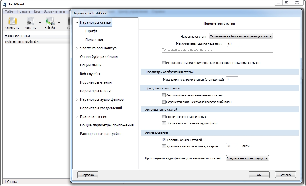Screen dimensions: 306x186
Task: Select Расширенные настройки in the tree
Action: coord(101,134)
